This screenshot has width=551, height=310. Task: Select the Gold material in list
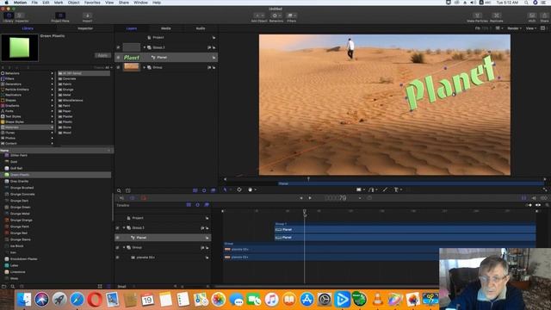[x=14, y=162]
